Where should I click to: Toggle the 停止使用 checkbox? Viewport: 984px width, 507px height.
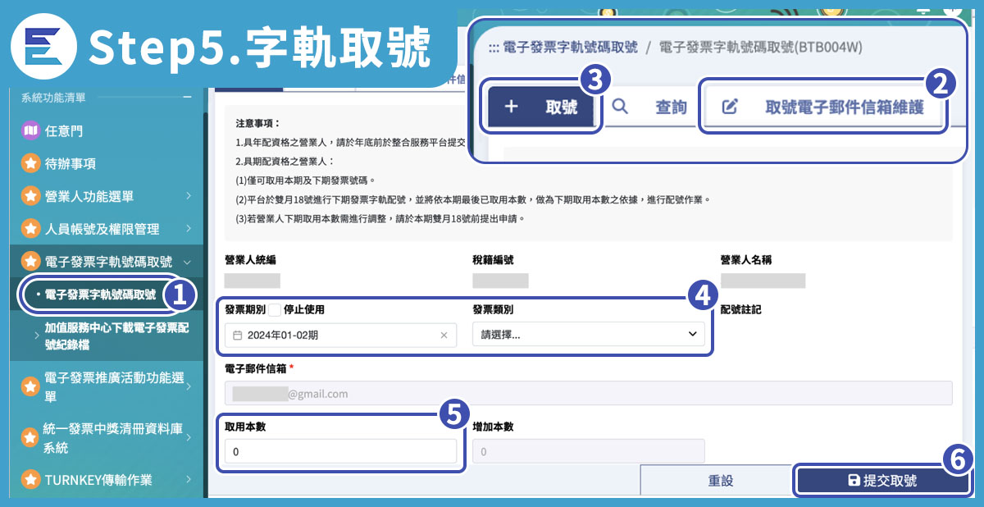(275, 309)
